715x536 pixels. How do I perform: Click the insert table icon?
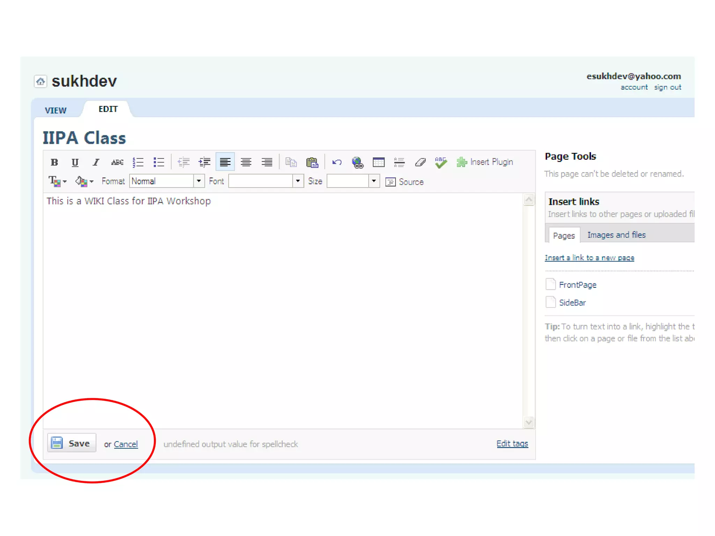click(x=378, y=162)
